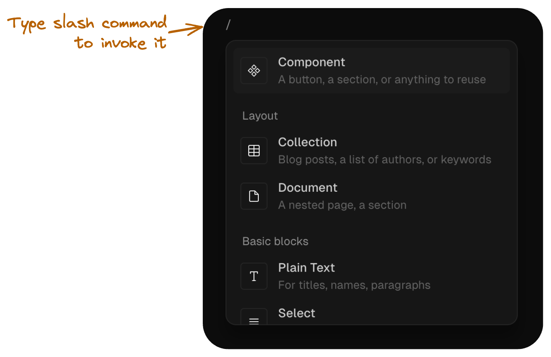Click the 'Basic blocks' section header

pyautogui.click(x=275, y=241)
